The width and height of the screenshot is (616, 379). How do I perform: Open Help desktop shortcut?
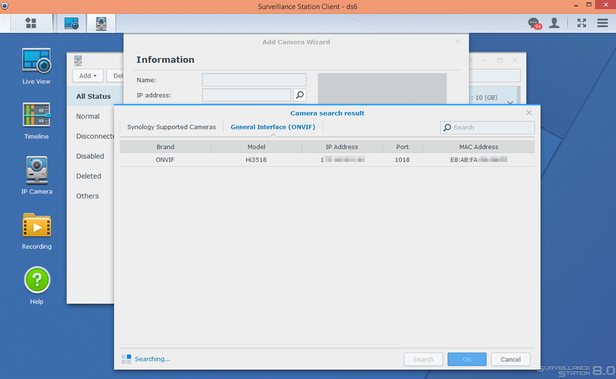[37, 285]
